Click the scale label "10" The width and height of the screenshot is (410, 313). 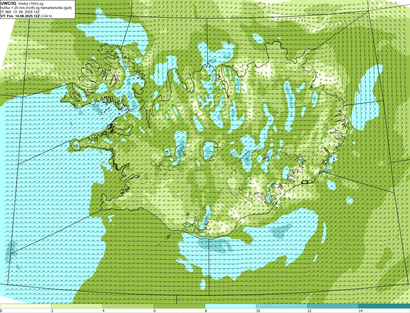[x=258, y=311]
